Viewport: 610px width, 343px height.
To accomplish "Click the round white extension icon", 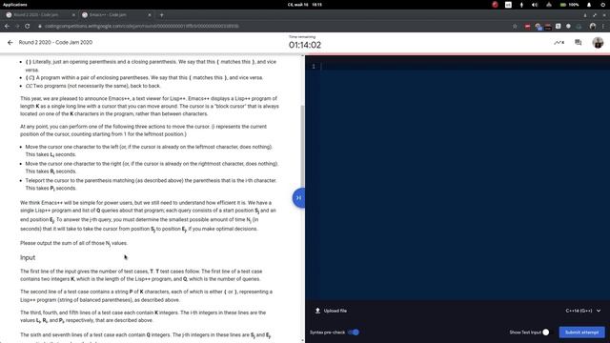I will (x=568, y=26).
